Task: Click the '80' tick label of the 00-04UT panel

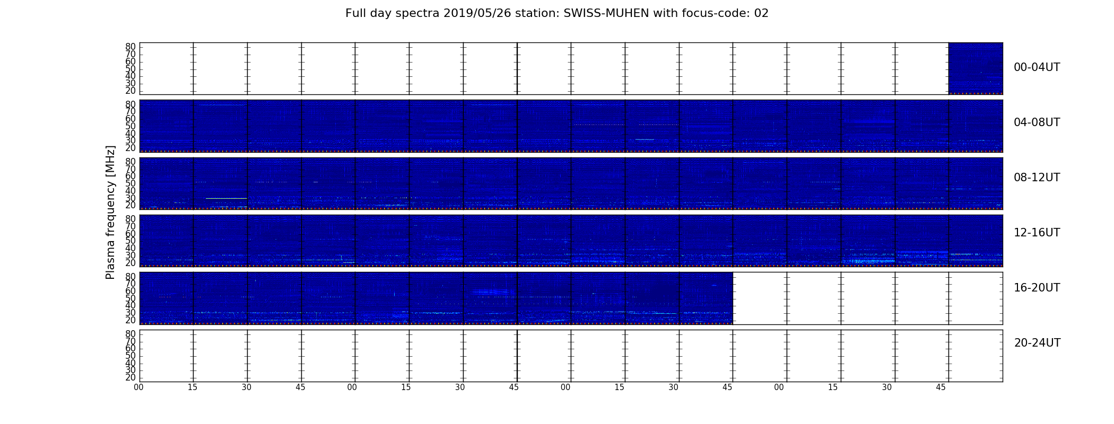Action: (130, 47)
